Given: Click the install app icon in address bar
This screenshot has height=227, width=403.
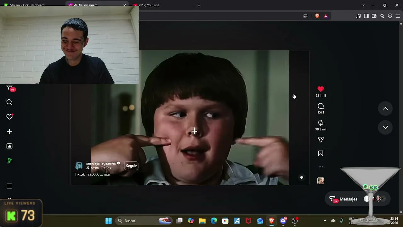Looking at the screenshot, I should 305,16.
